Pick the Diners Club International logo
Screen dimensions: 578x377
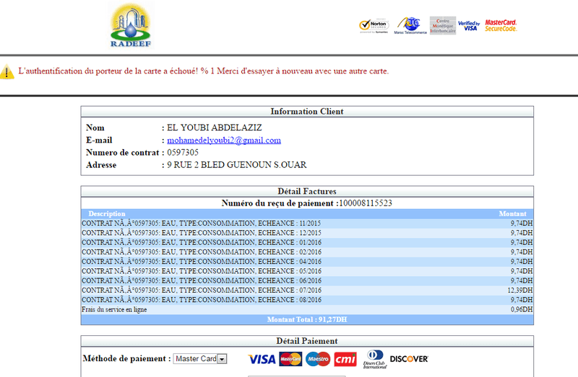(374, 359)
